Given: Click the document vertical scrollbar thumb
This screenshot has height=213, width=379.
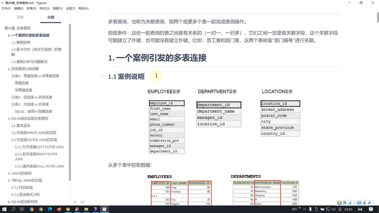Looking at the screenshot, I should 378,18.
